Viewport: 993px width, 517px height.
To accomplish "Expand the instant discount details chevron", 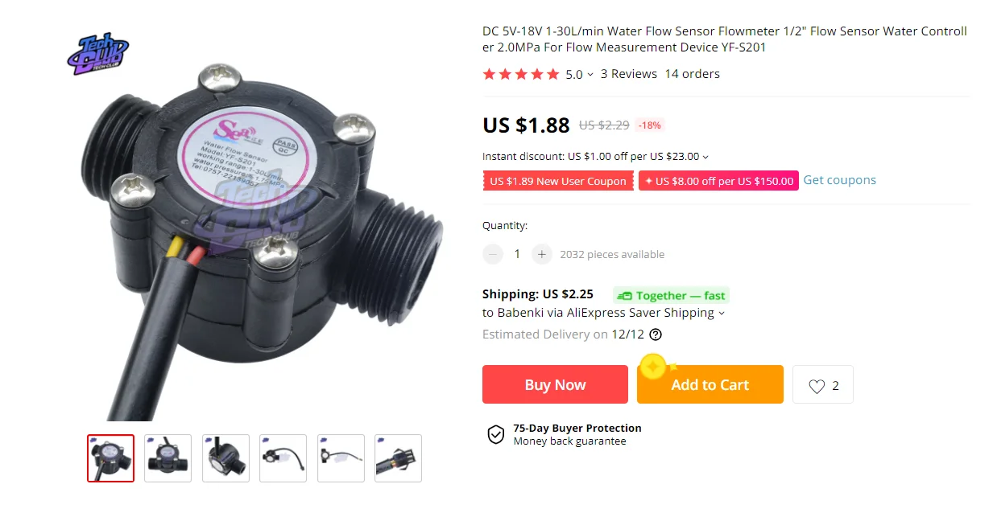I will pos(705,158).
